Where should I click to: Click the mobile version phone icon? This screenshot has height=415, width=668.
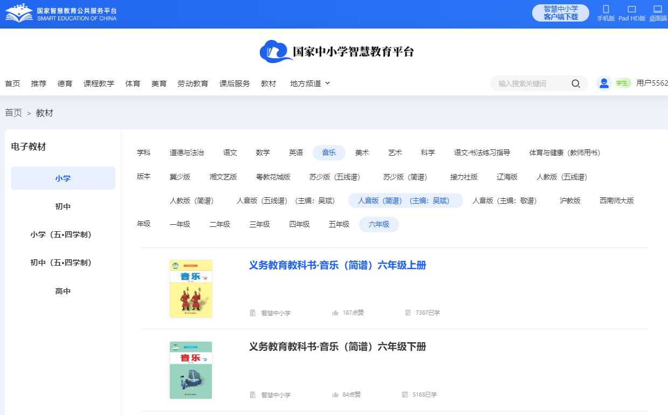coord(605,10)
